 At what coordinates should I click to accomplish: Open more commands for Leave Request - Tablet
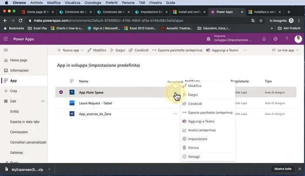(x=175, y=103)
